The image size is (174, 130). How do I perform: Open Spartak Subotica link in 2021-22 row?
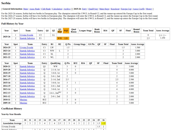pyautogui.click(x=27, y=57)
